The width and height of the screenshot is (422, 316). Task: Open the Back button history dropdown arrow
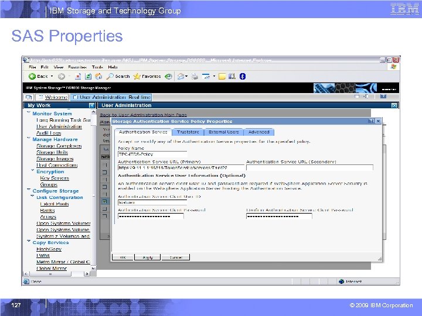tap(52, 76)
